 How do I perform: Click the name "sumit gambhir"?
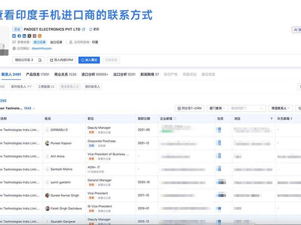point(61,182)
